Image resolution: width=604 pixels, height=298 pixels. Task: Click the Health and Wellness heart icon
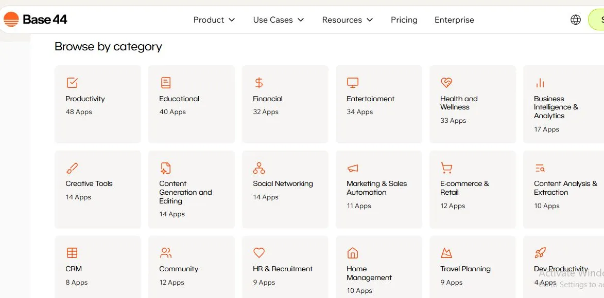click(446, 83)
